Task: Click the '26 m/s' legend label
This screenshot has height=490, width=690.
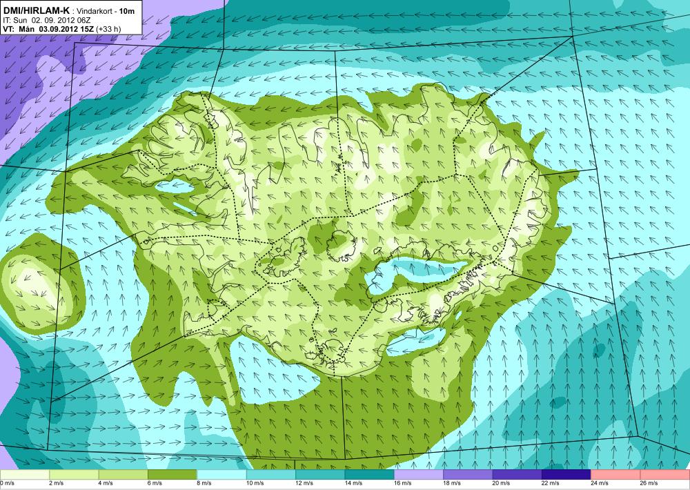Action: pos(649,483)
